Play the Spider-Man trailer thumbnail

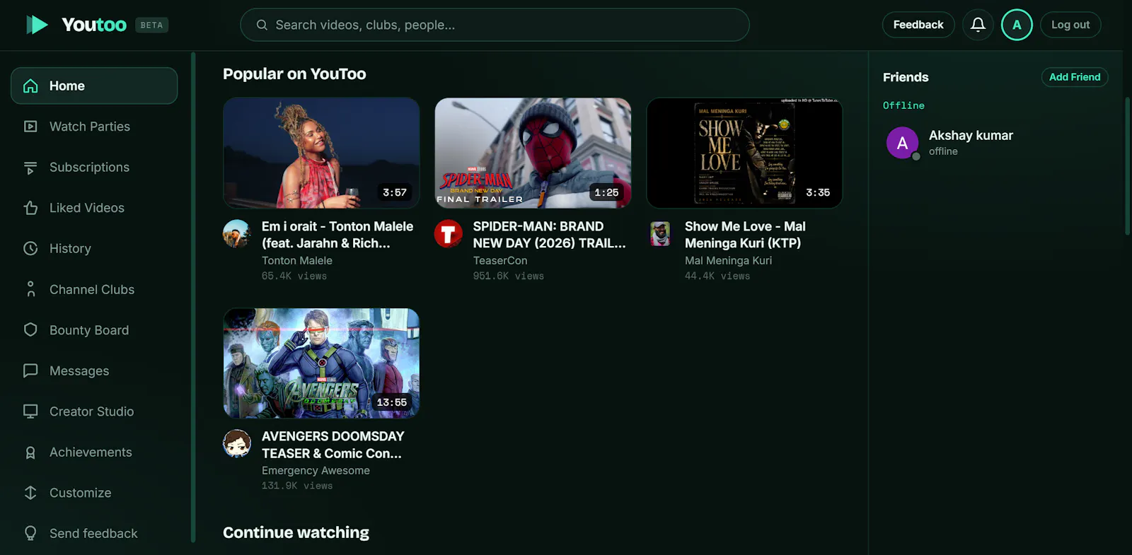(533, 153)
